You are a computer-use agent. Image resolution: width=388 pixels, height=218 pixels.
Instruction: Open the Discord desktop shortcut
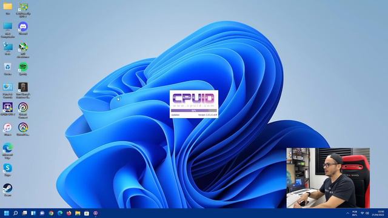coord(23,27)
